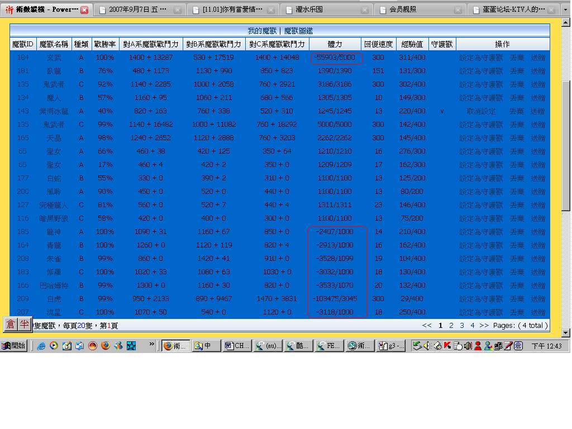Click the page scrollbar down arrow
The width and height of the screenshot is (572, 429).
click(566, 333)
